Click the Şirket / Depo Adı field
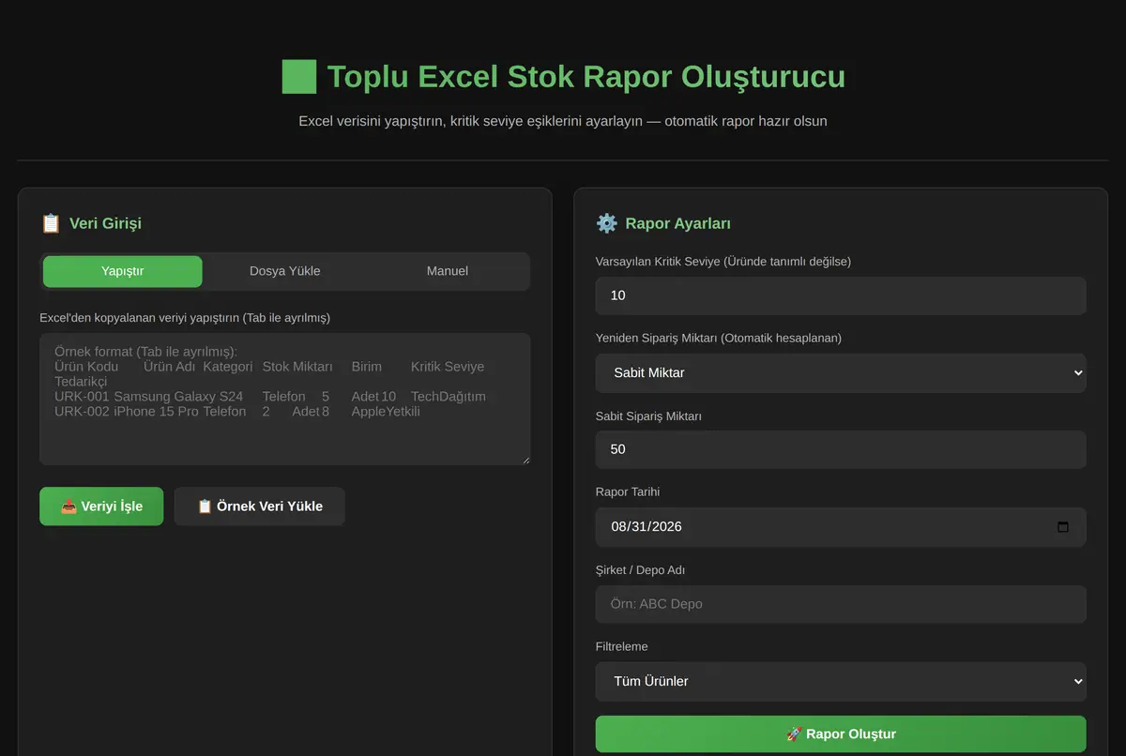 (x=841, y=604)
